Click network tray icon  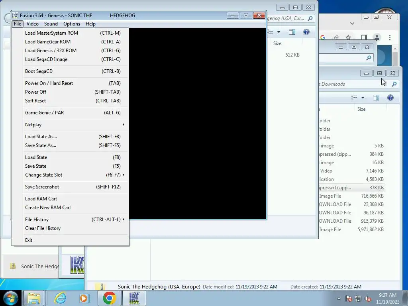pos(358,298)
